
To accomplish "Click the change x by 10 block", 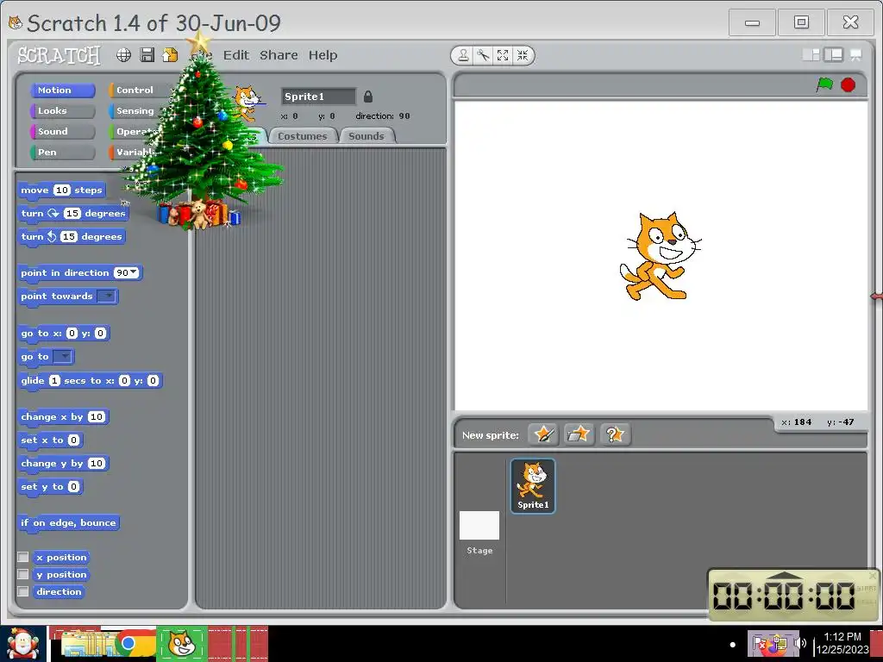I will point(63,416).
